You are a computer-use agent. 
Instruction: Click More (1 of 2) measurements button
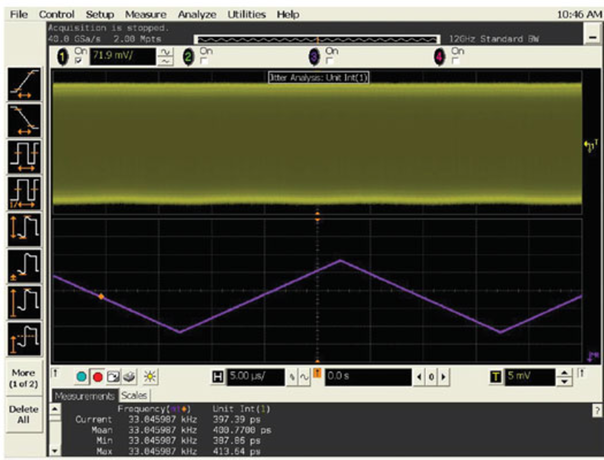coord(24,379)
